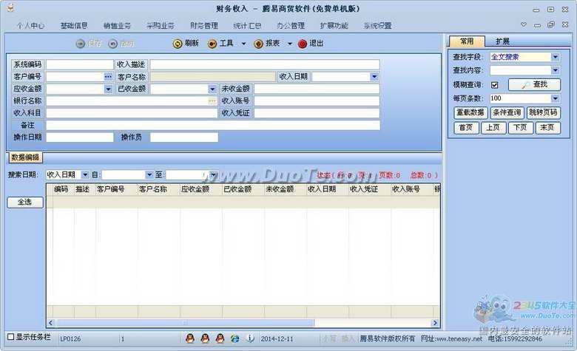Click the globe icon in the status bar

(234, 338)
